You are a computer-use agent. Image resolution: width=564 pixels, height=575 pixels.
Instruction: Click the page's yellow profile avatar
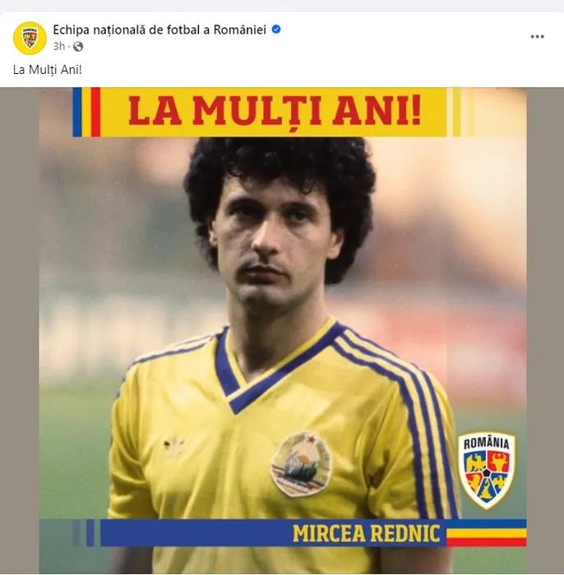[x=30, y=38]
